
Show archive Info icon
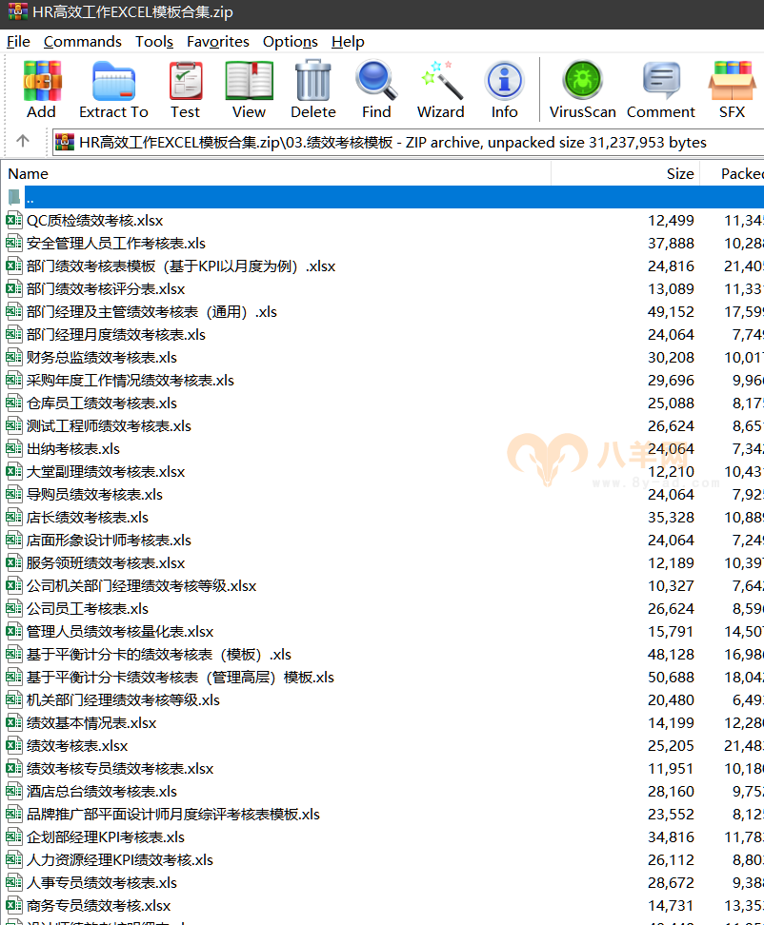tap(504, 82)
